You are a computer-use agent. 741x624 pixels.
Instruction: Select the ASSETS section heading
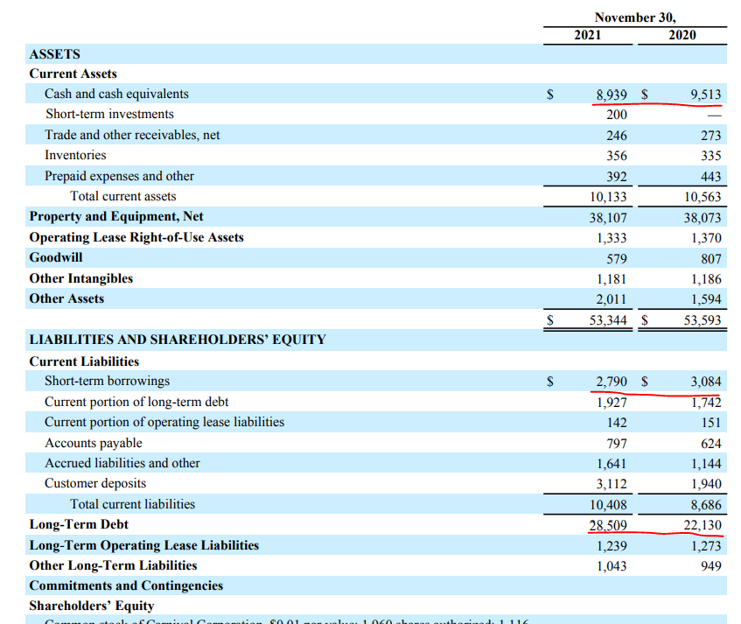click(x=54, y=53)
